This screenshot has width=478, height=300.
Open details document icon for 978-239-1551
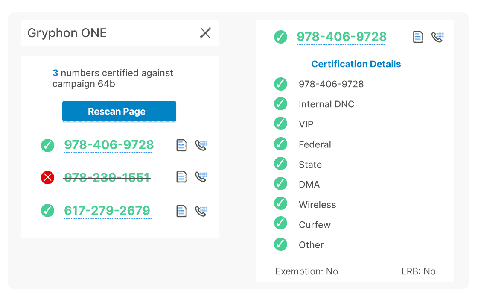(181, 176)
